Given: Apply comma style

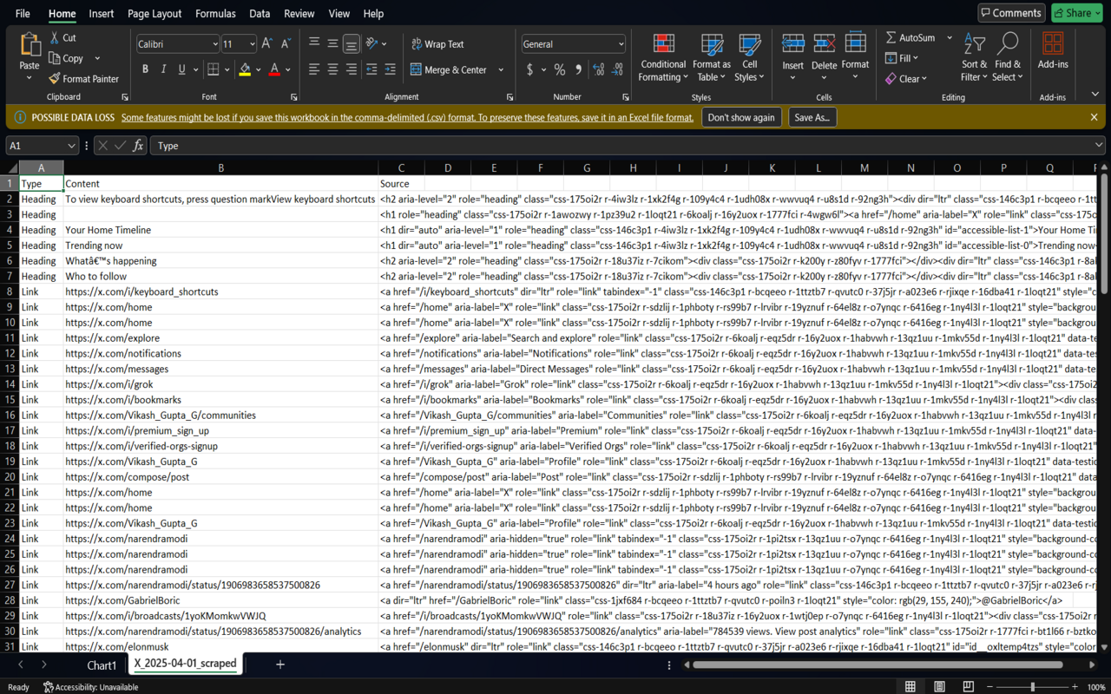Looking at the screenshot, I should coord(578,69).
